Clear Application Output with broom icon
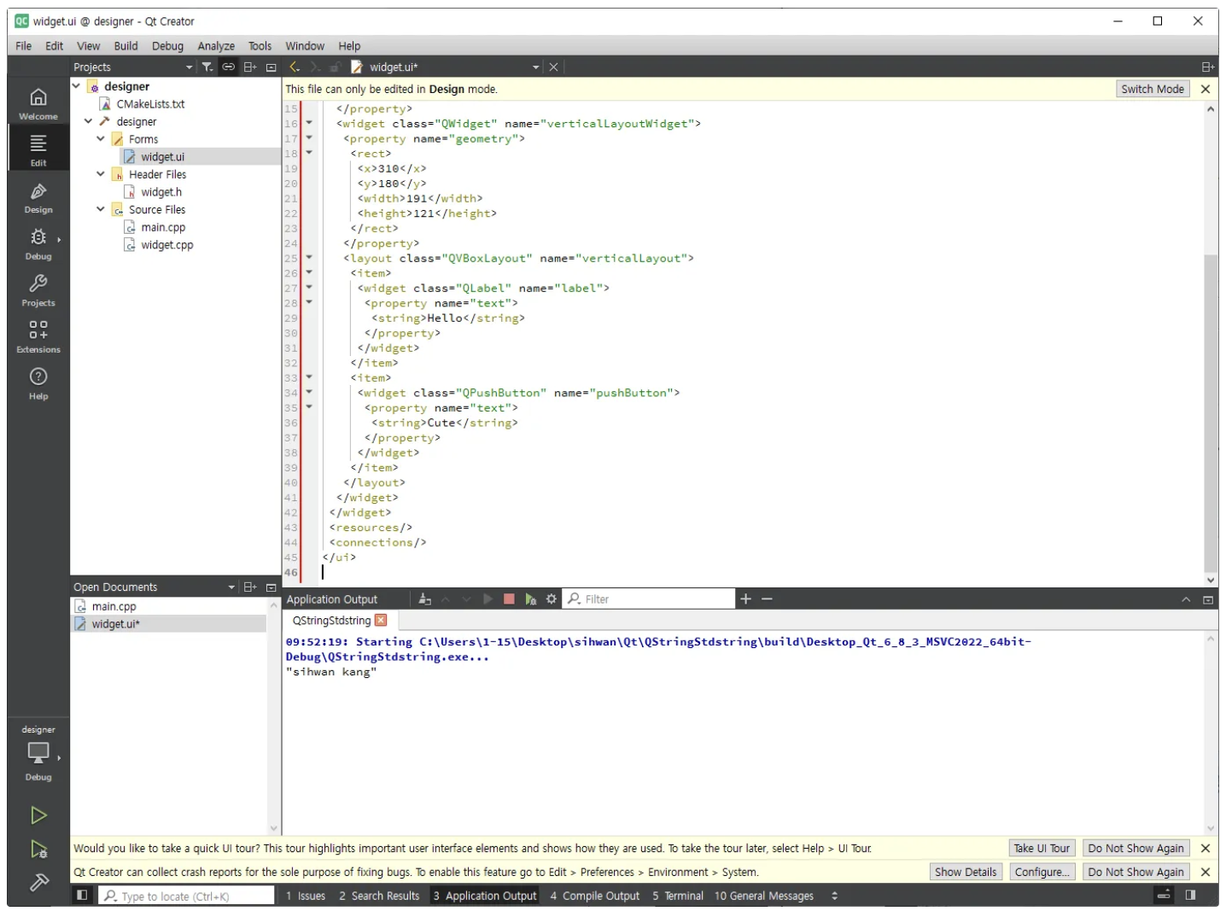 [x=425, y=599]
